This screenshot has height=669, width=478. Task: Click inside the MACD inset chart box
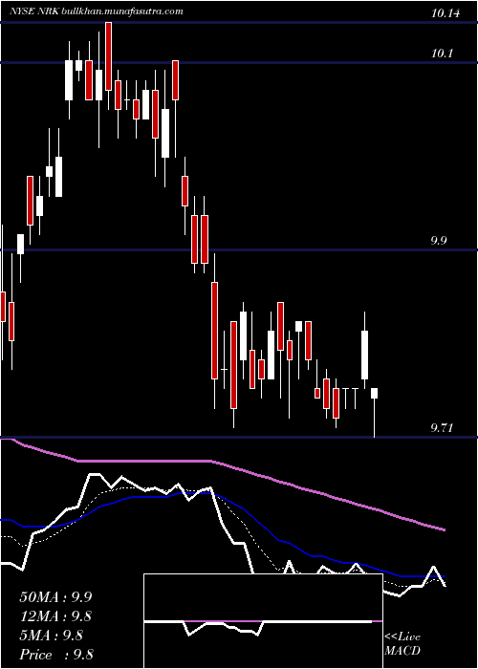263,621
